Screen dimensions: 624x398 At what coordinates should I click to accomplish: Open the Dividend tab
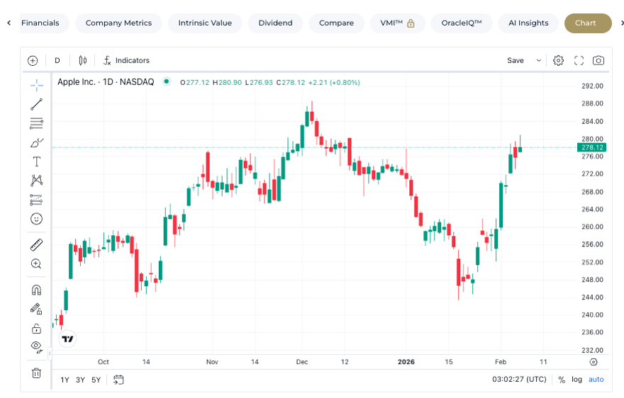click(x=275, y=23)
